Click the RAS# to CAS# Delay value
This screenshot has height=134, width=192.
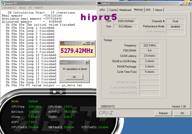(x=150, y=61)
